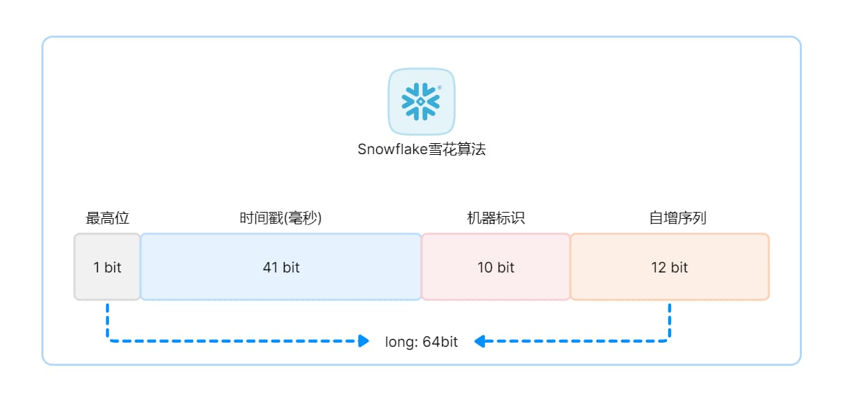Select the "Snowflake雪花算法" caption text
This screenshot has width=866, height=397.
[422, 149]
